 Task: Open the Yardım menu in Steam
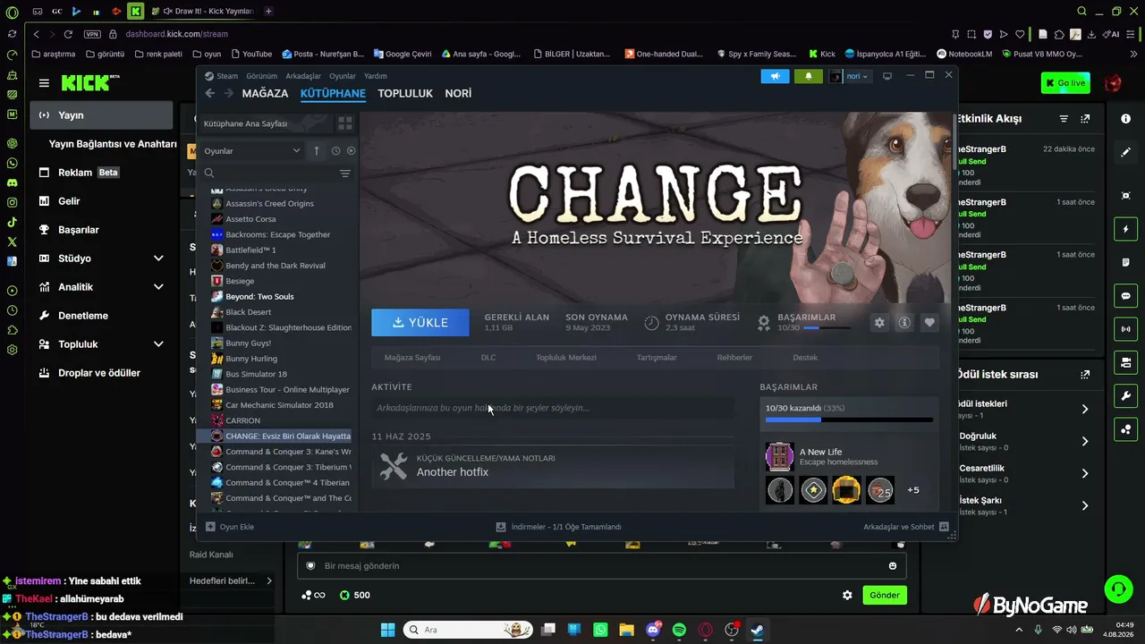coord(376,76)
